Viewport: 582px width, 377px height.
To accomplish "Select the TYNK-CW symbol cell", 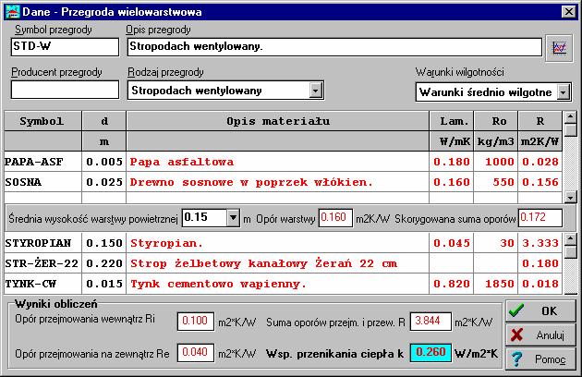I will click(42, 284).
